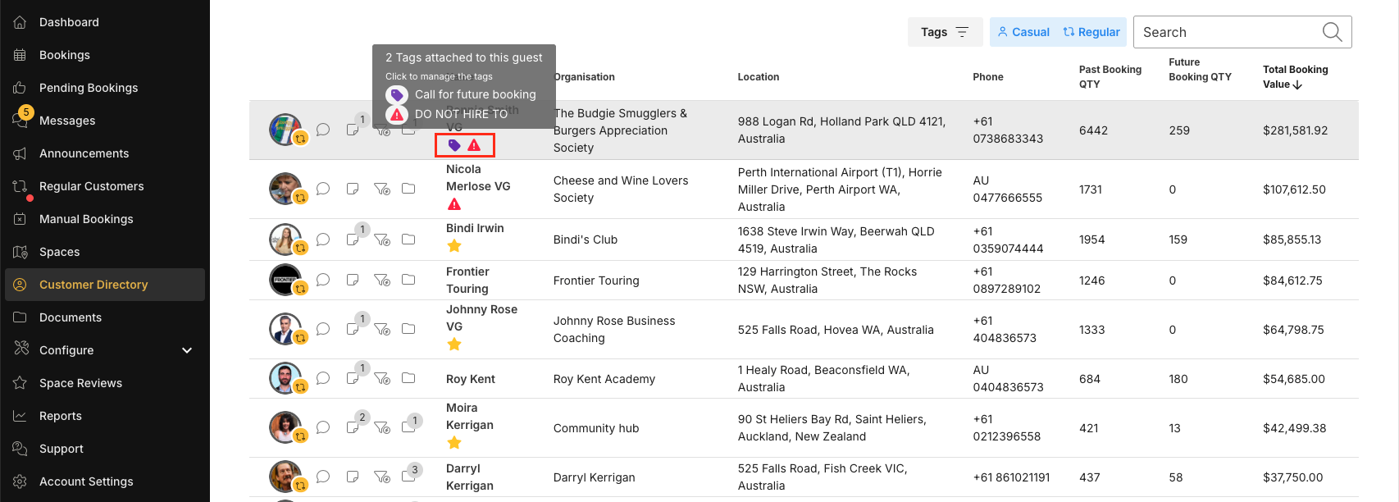Open folder icon for Moira Kerrigan

pos(408,428)
